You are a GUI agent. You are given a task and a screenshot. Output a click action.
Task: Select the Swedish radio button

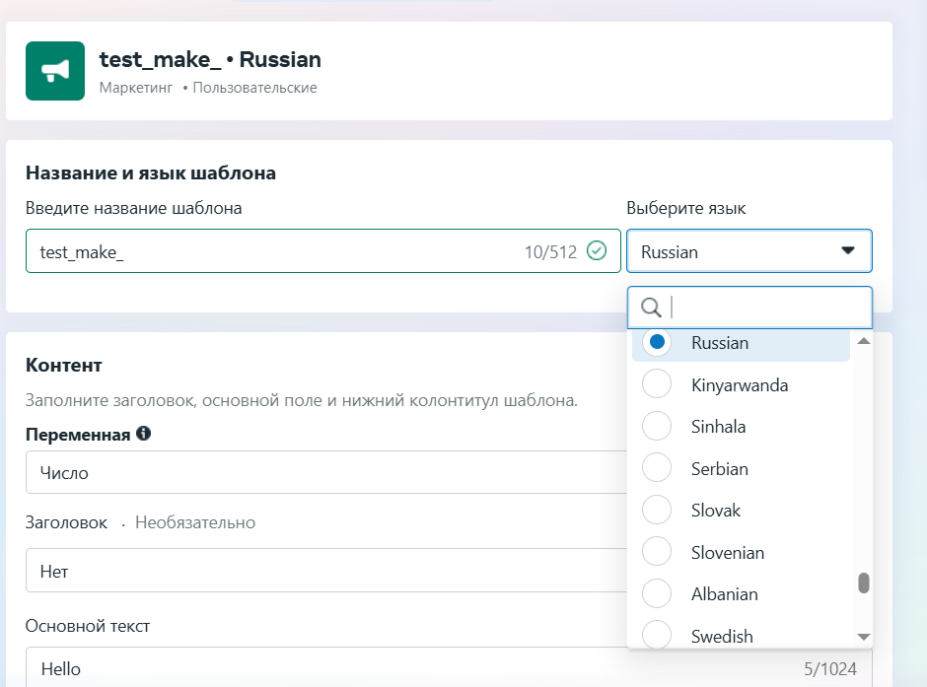click(656, 635)
